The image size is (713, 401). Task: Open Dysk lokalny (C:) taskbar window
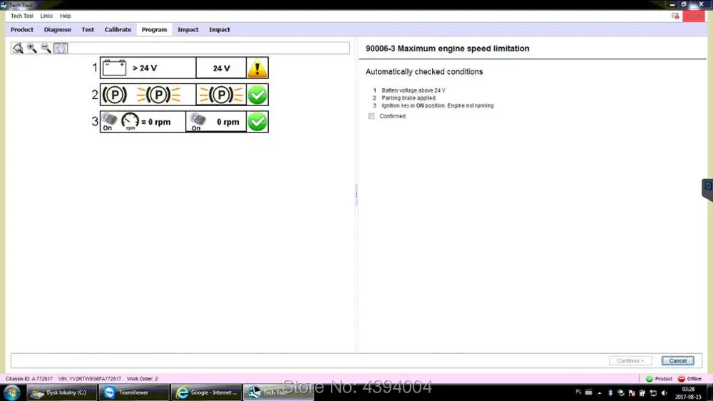[x=62, y=392]
